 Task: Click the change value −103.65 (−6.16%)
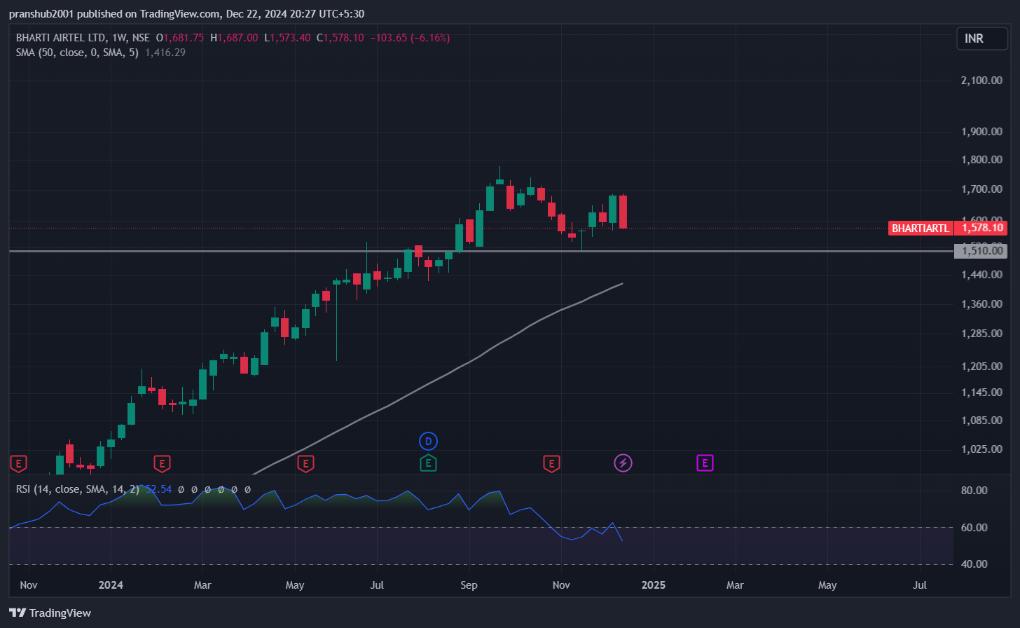(x=410, y=38)
